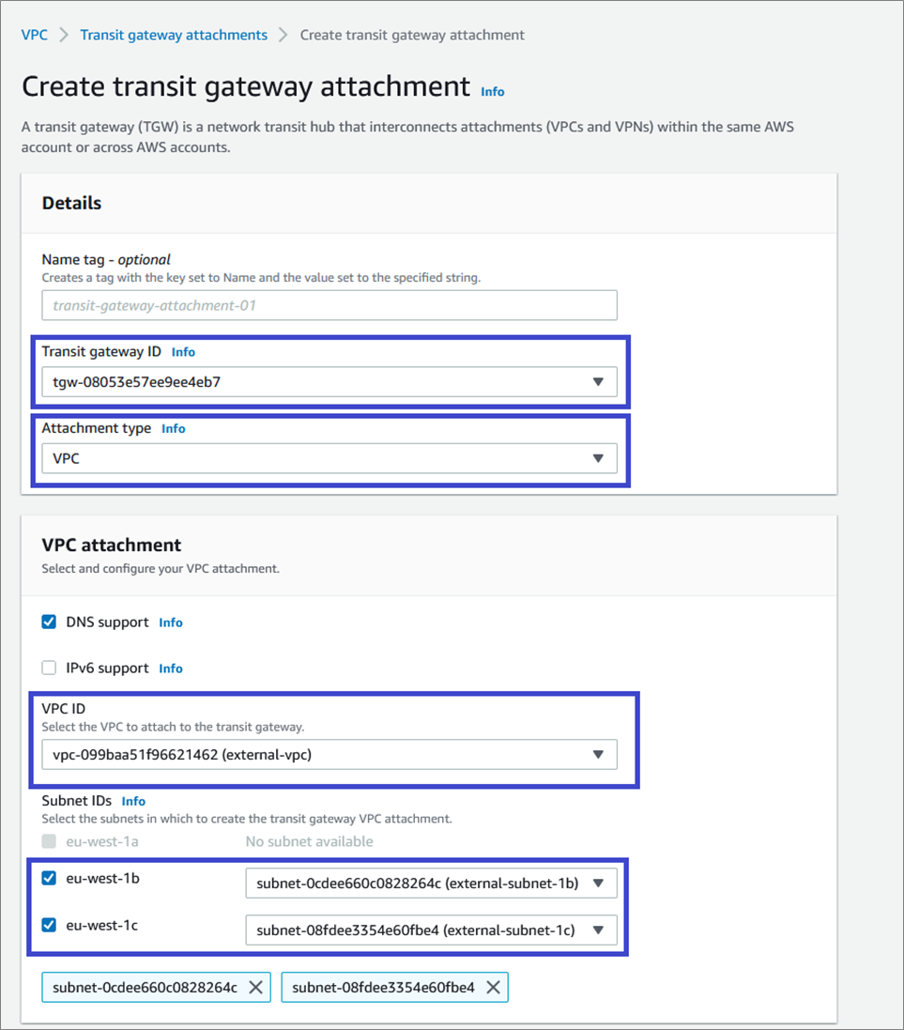
Task: Open Info for DNS support
Action: (171, 623)
